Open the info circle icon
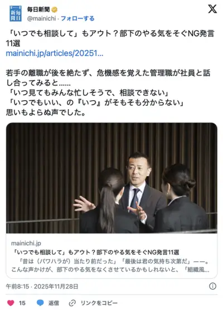The image size is (223, 310). [212, 286]
